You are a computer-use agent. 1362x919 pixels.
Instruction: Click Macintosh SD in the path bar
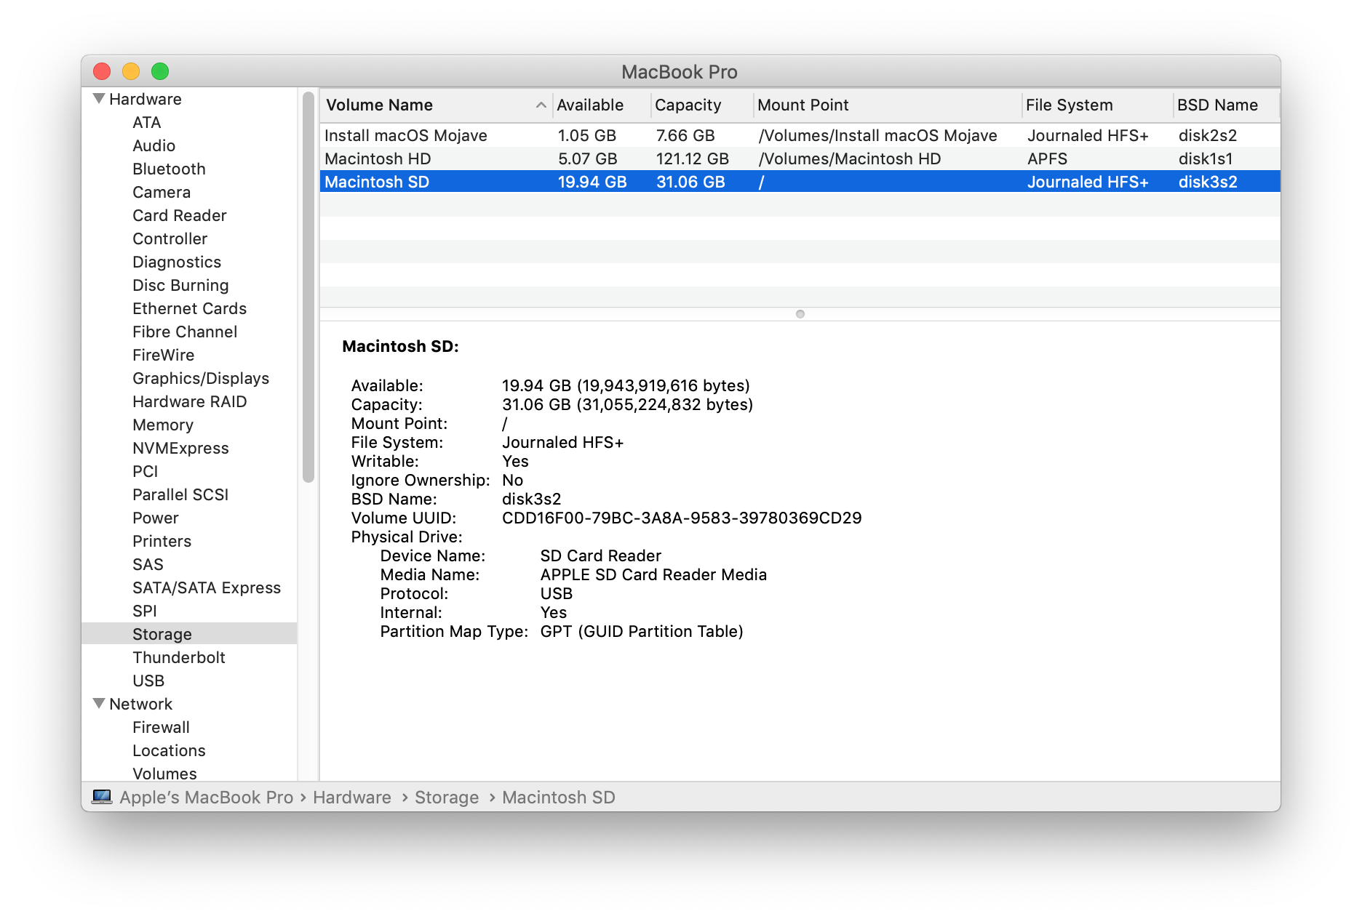(x=558, y=797)
